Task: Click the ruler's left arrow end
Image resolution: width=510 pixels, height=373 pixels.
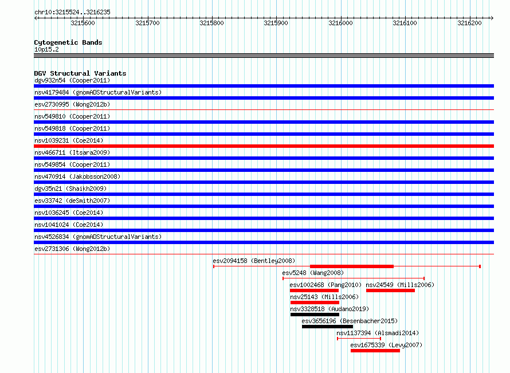Action: pyautogui.click(x=36, y=18)
